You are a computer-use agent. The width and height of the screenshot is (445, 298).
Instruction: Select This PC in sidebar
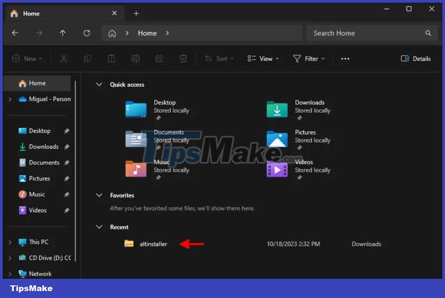pyautogui.click(x=34, y=242)
